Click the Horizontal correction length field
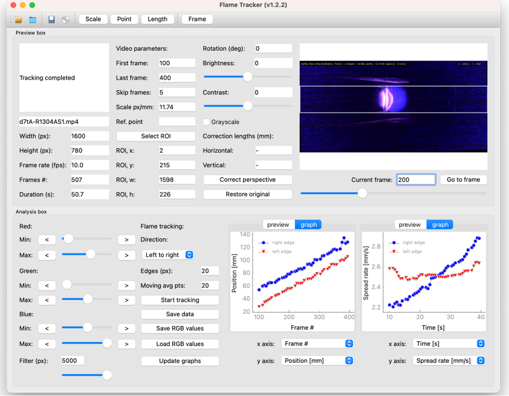This screenshot has width=509, height=396. click(273, 151)
